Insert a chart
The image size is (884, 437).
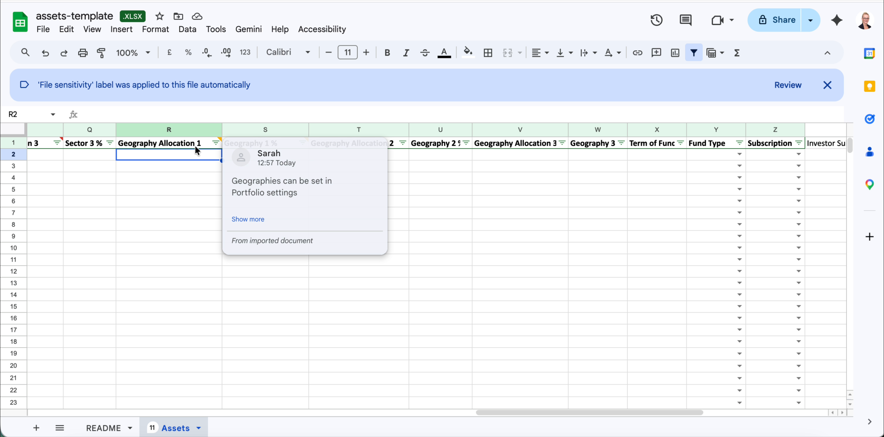675,53
